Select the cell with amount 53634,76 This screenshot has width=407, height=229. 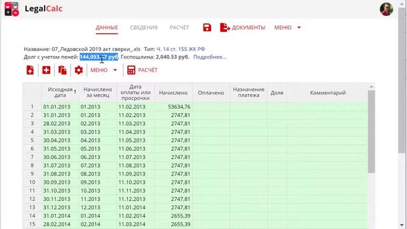point(174,107)
